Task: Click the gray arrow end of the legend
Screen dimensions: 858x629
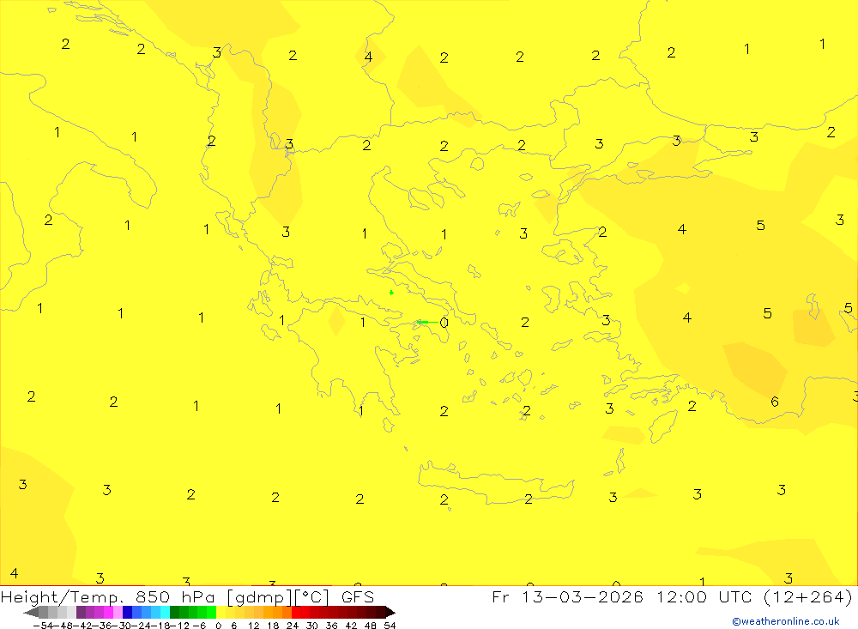Action: 31,612
